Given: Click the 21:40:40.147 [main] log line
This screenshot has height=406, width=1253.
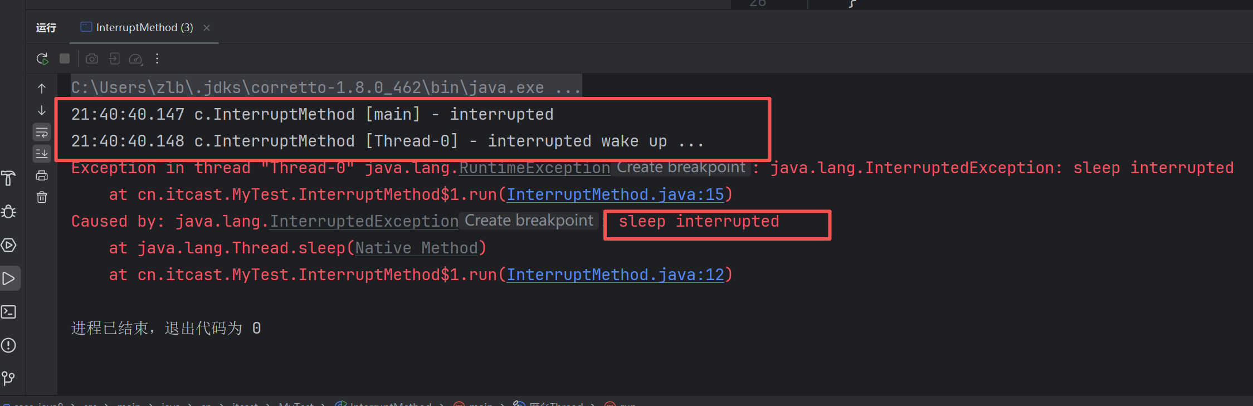Looking at the screenshot, I should tap(312, 114).
